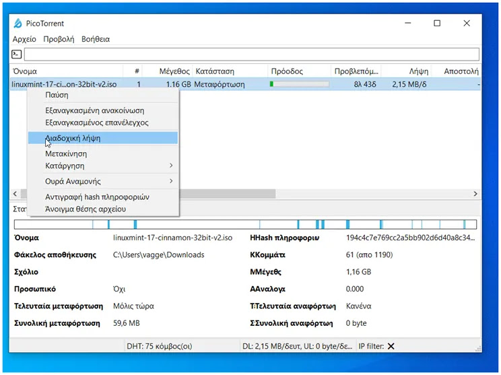The image size is (501, 375).
Task: Click the Όχι private value
Action: pyautogui.click(x=119, y=289)
